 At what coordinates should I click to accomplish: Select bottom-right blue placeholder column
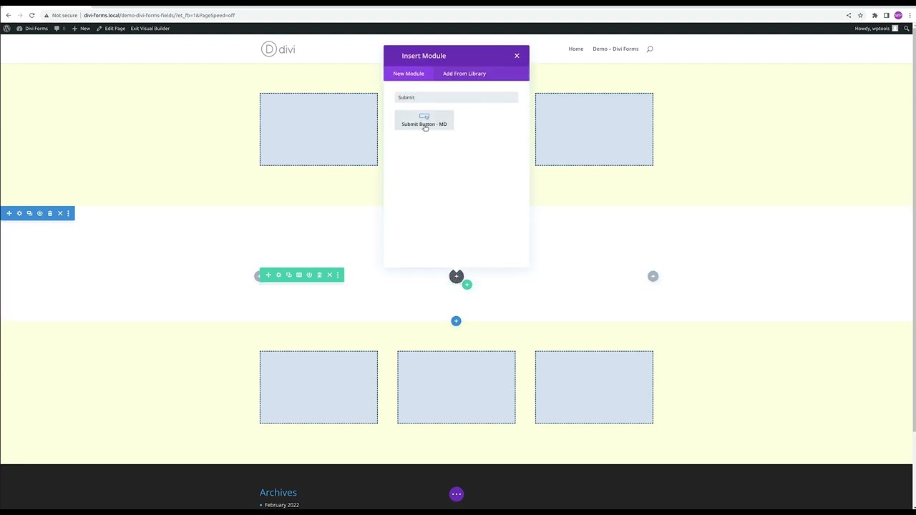pyautogui.click(x=594, y=387)
